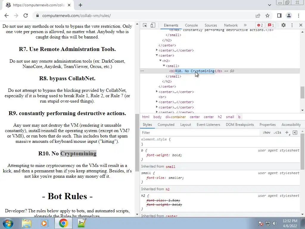Image resolution: width=305 pixels, height=229 pixels.
Task: Close the computernewb browser tab
Action: (x=69, y=5)
